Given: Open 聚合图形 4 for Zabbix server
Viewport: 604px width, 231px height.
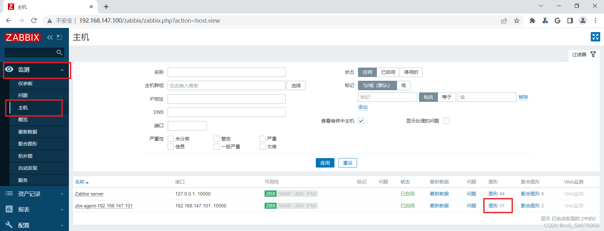Looking at the screenshot, I should pyautogui.click(x=532, y=194).
